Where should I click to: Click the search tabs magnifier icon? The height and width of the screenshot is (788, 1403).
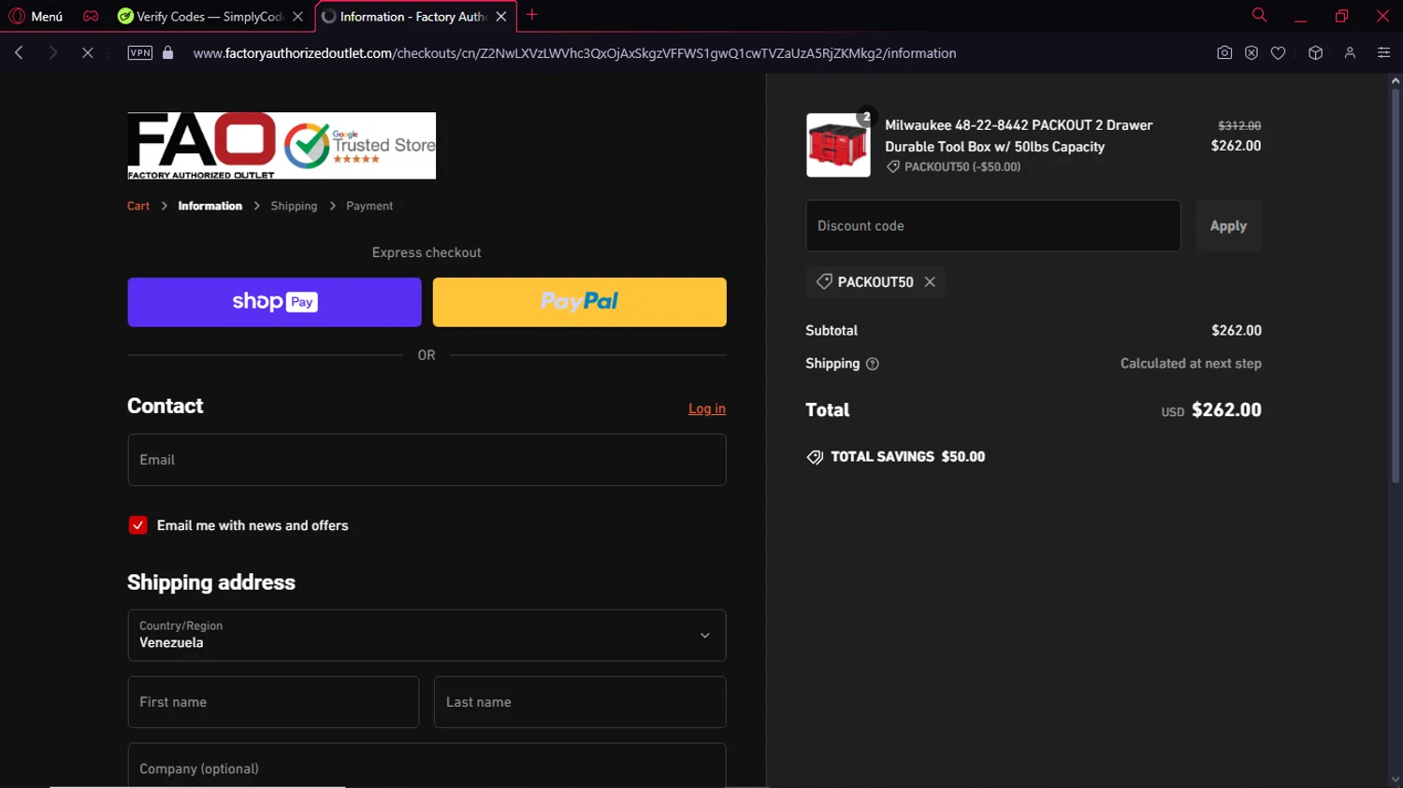click(1259, 15)
